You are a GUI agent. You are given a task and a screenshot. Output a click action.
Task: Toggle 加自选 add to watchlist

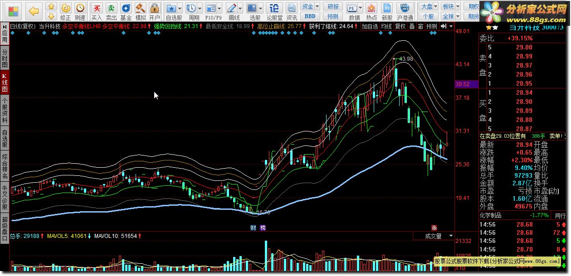pos(370,26)
